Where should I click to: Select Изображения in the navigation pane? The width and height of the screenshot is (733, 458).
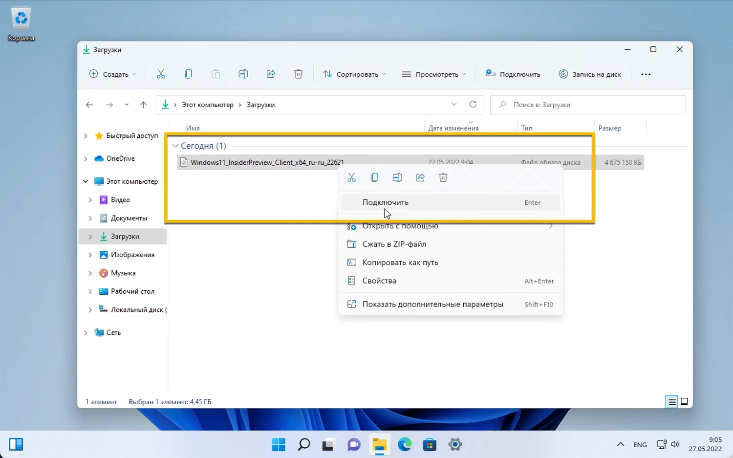click(132, 255)
